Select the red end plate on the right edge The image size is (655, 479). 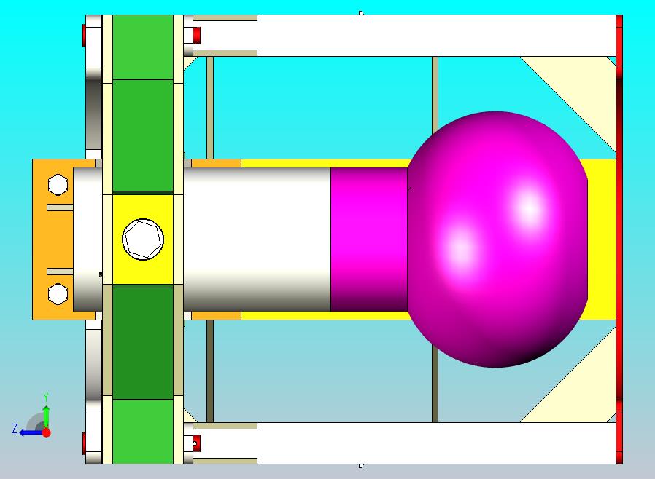coord(619,239)
